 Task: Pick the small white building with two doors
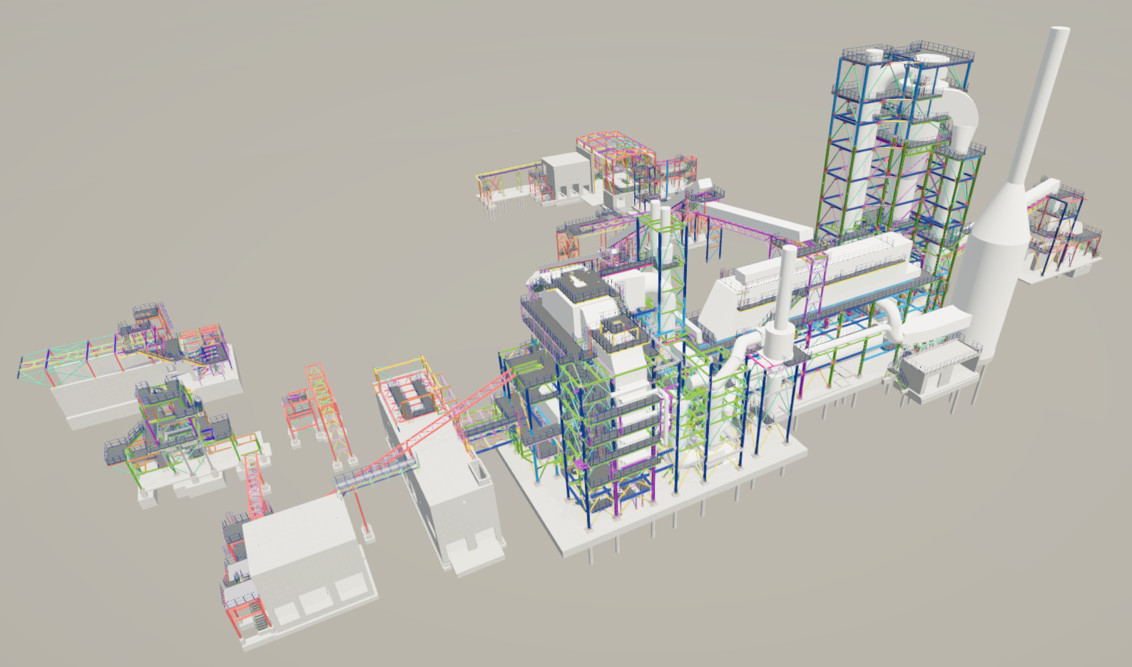tap(564, 177)
